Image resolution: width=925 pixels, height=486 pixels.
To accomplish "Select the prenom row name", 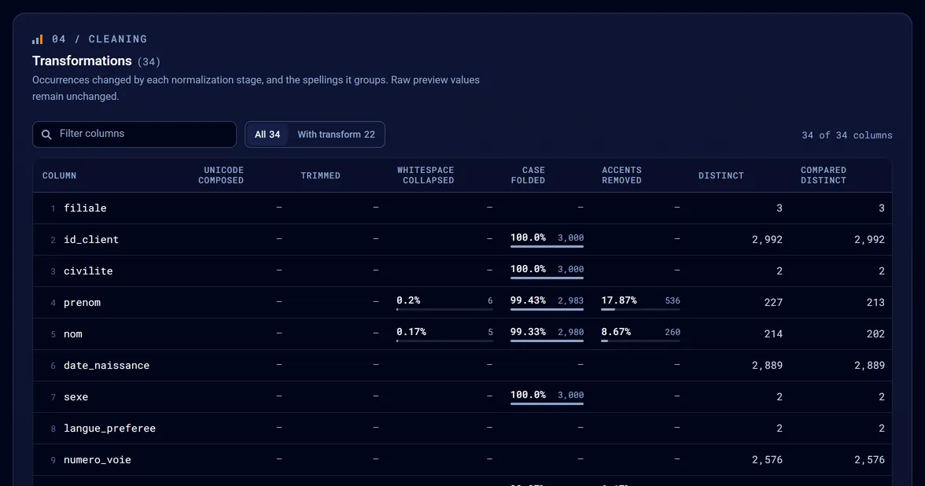I will coord(82,303).
